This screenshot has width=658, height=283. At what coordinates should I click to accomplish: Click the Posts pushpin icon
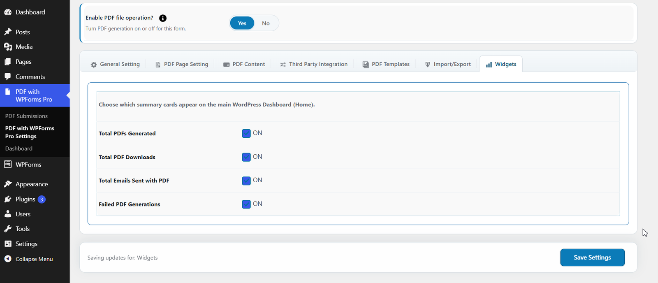(x=8, y=32)
